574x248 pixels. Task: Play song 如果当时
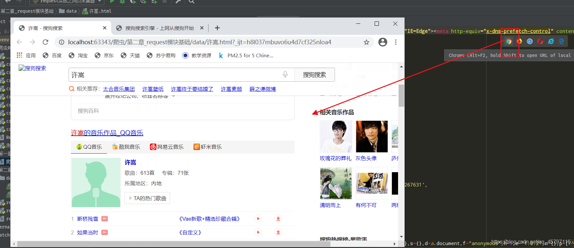click(x=258, y=232)
